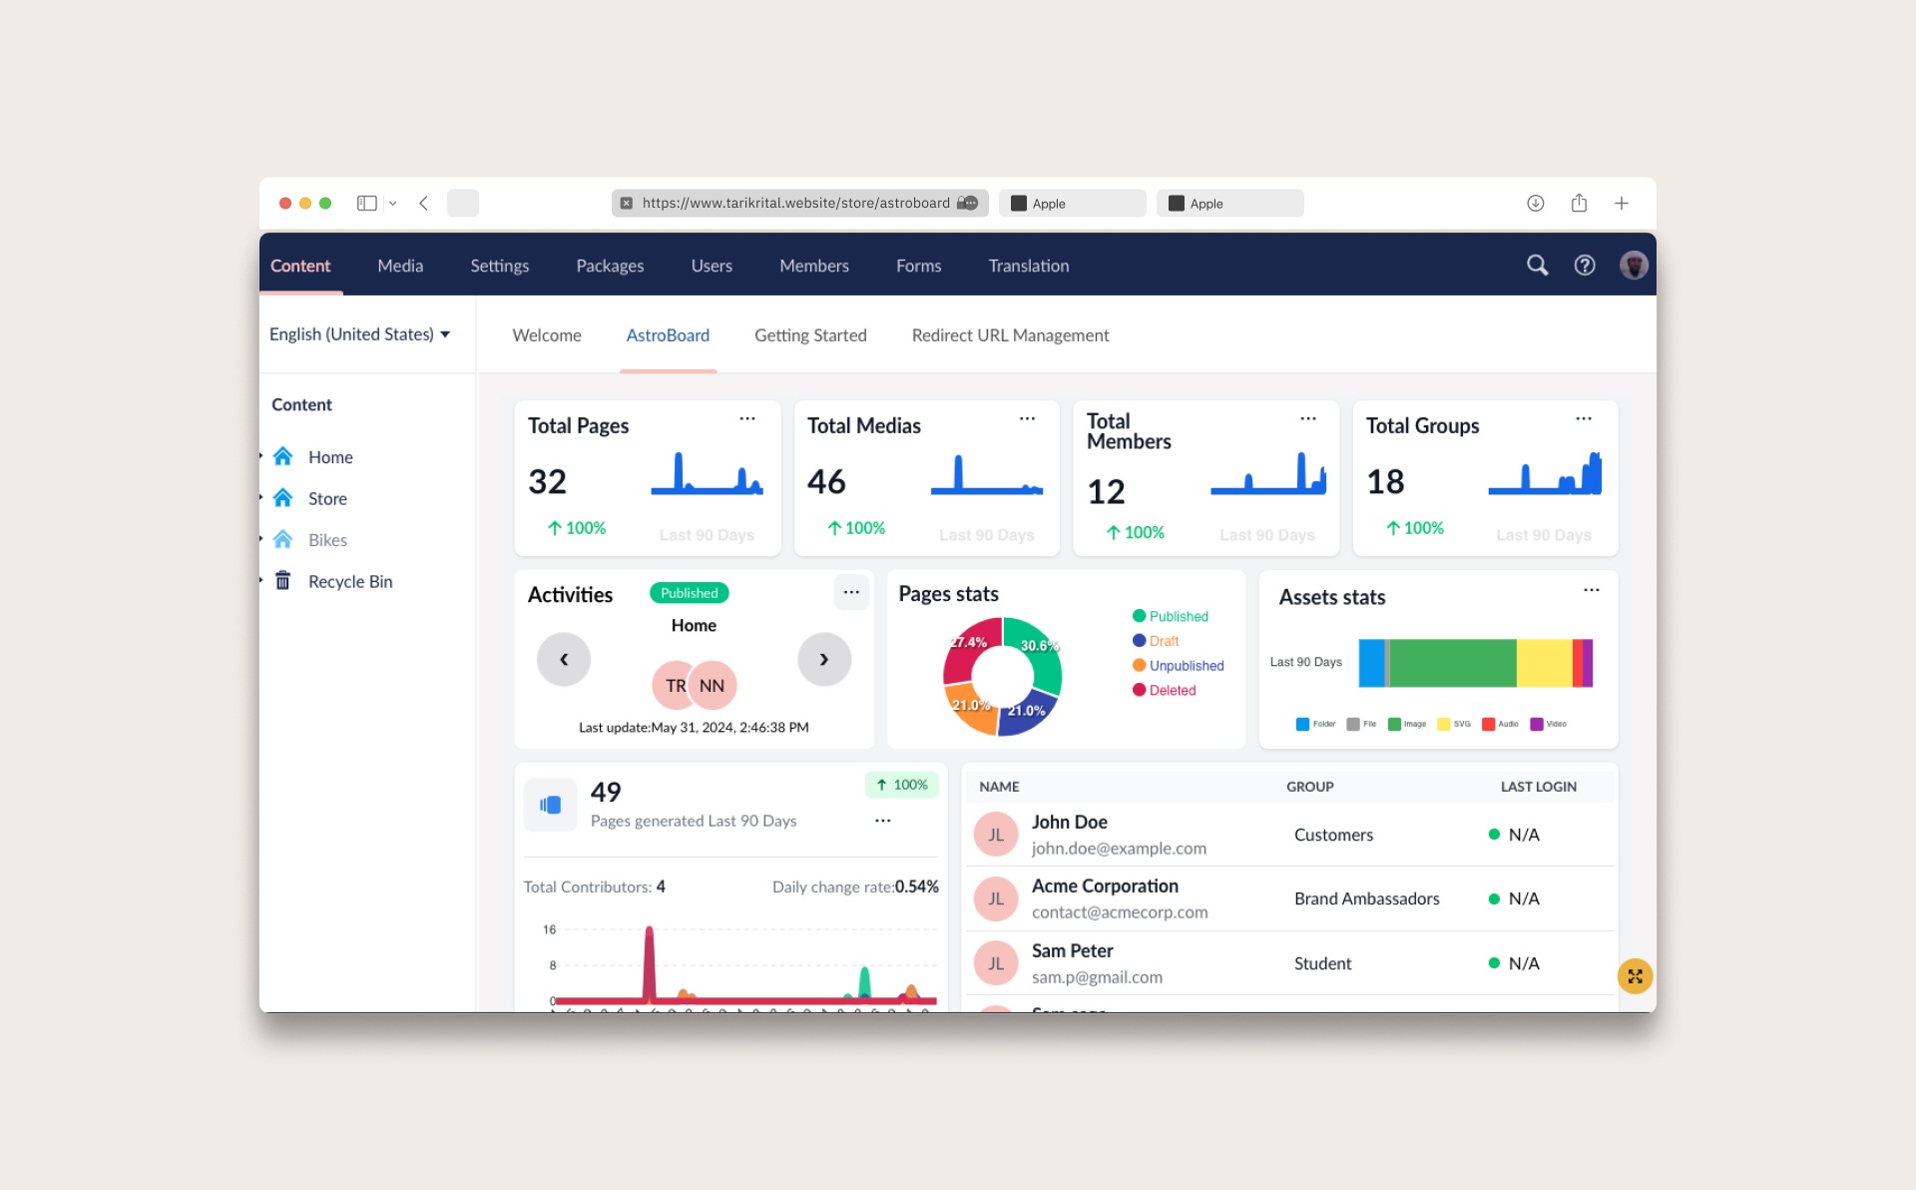Click the NN contributor avatar
1916x1190 pixels.
(x=713, y=686)
